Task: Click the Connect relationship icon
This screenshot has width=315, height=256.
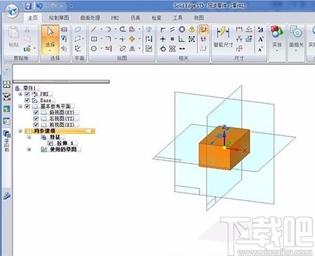Action: pyautogui.click(x=163, y=30)
